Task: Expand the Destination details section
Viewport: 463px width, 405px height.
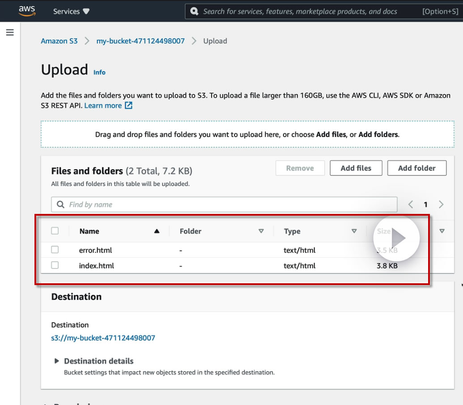Action: [x=57, y=361]
